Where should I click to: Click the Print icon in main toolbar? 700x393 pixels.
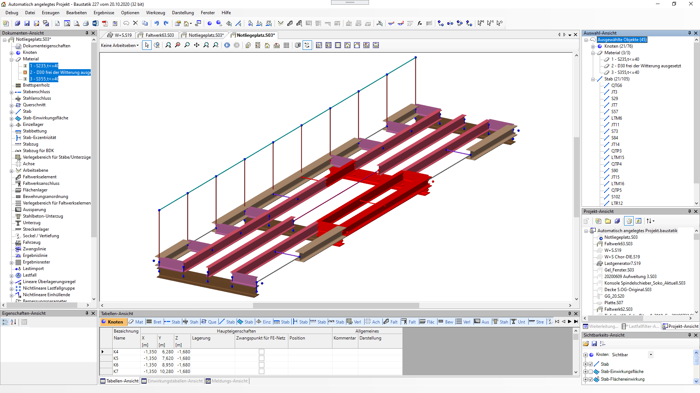[x=86, y=23]
